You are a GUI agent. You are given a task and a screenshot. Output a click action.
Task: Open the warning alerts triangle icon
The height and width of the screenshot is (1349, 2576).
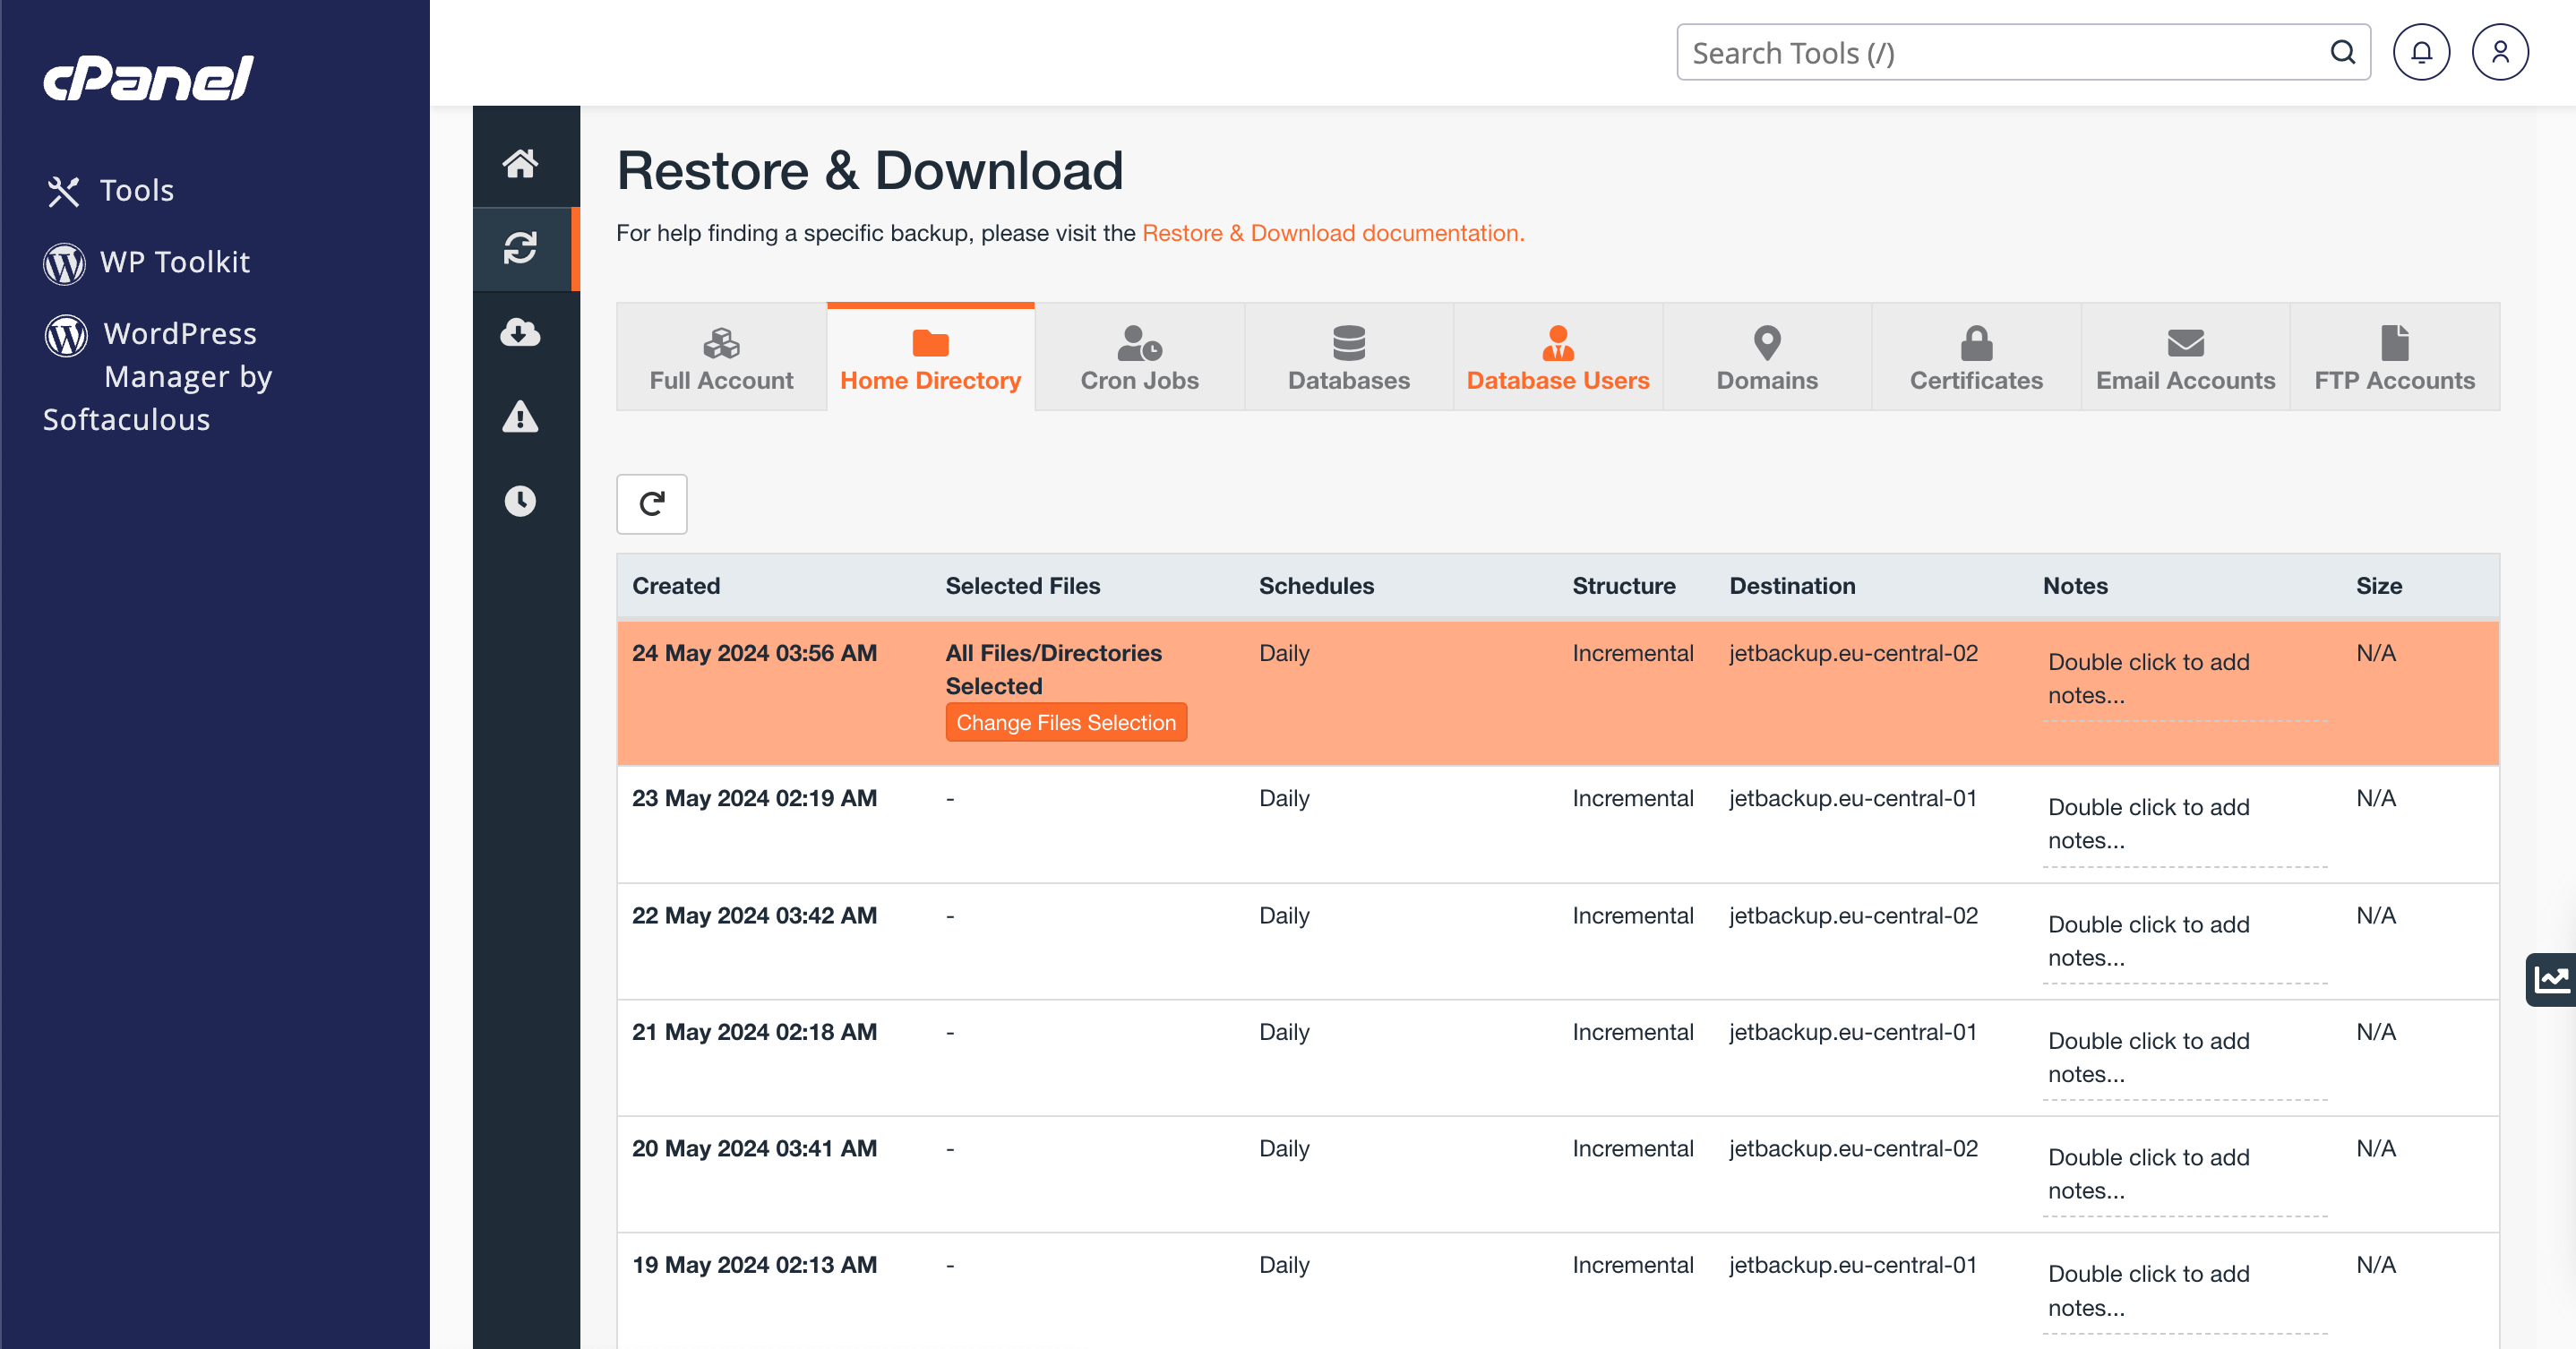(x=519, y=417)
